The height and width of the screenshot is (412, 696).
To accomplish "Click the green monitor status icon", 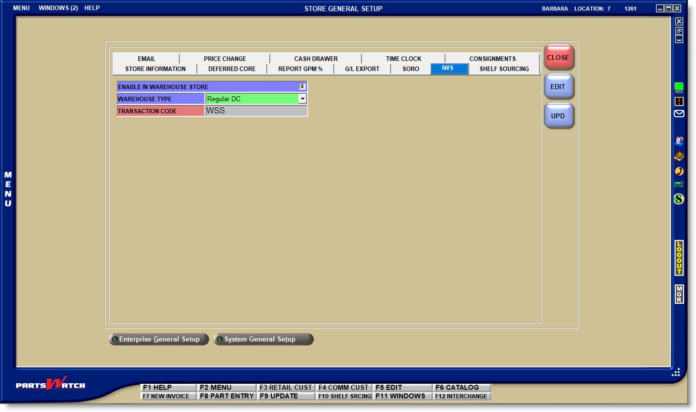I will 679,86.
